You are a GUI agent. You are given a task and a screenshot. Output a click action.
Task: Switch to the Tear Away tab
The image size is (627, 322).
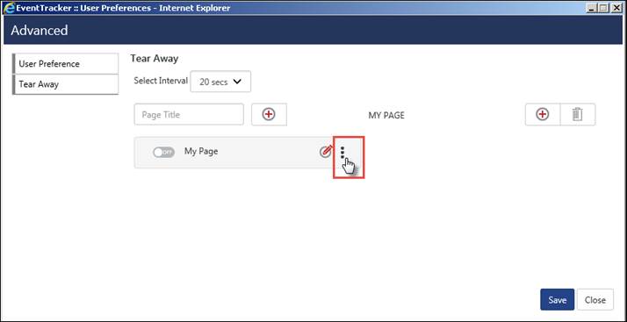66,84
